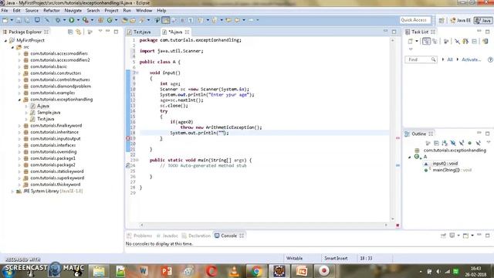Toggle Hide Completed Tasks in Task List
The image size is (494, 278).
457,41
